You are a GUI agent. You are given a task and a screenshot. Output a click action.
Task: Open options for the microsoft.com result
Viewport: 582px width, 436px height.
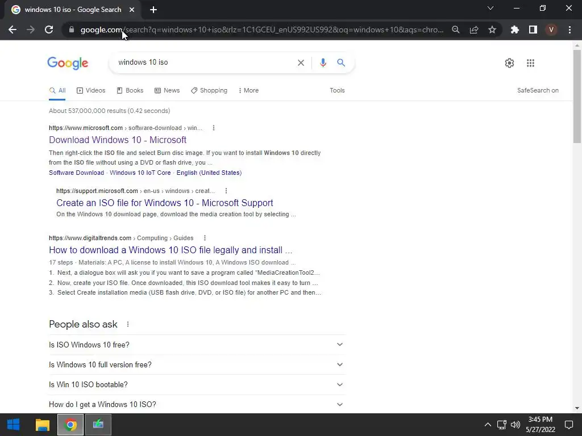coord(214,128)
